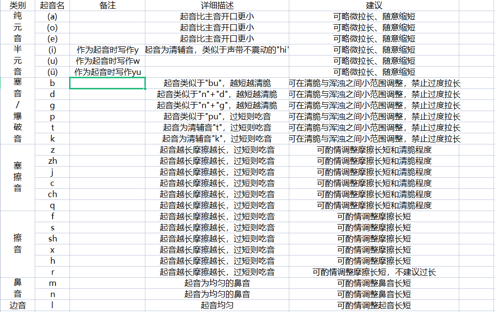
Task: Select the header cell 备注
Action: tap(107, 5)
